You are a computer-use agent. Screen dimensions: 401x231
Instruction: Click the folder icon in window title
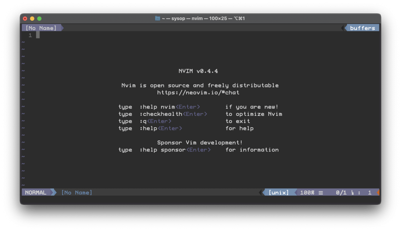pyautogui.click(x=157, y=18)
